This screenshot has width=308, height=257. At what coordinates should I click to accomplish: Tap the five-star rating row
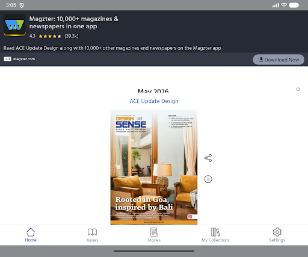coord(50,36)
